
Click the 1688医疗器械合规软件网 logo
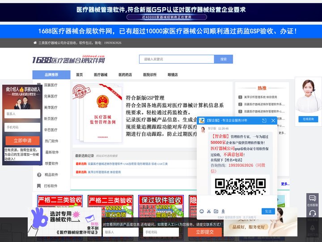click(68, 59)
